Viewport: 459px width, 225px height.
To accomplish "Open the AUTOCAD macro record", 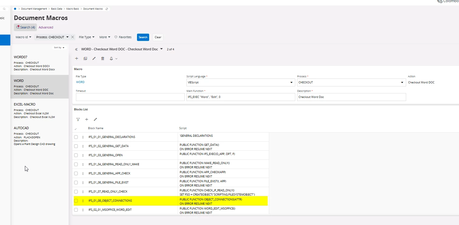I will pyautogui.click(x=39, y=136).
